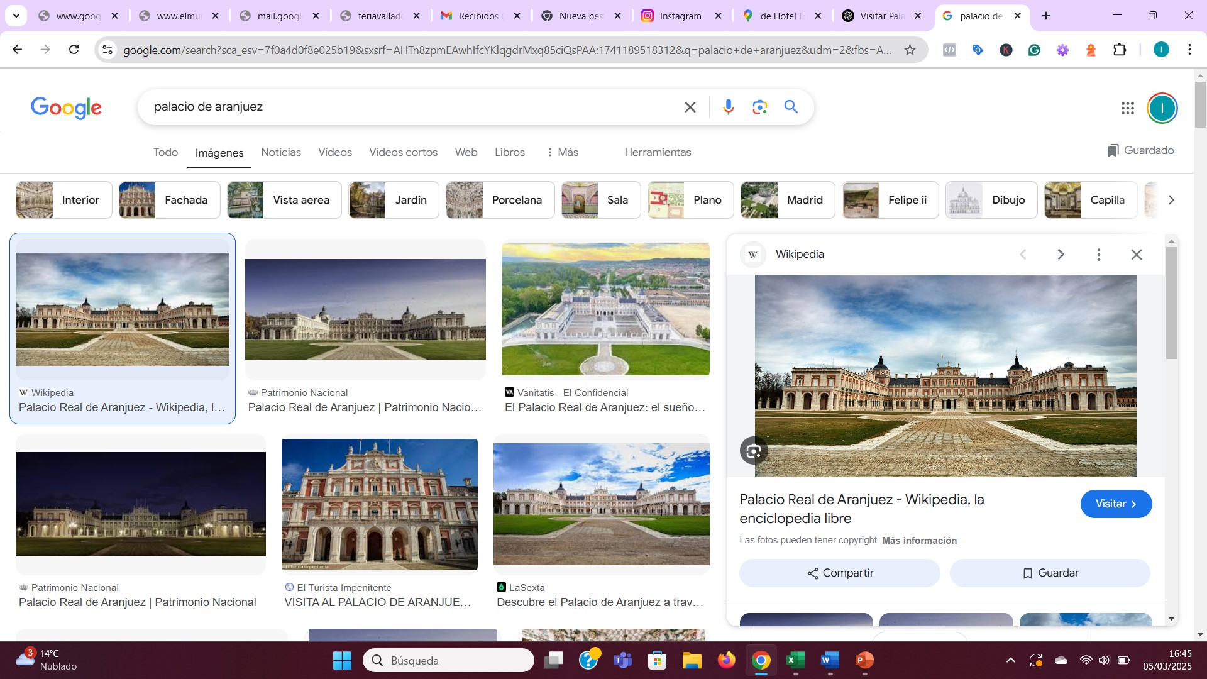Bookmark this page with the star icon
The width and height of the screenshot is (1207, 679).
pyautogui.click(x=910, y=50)
